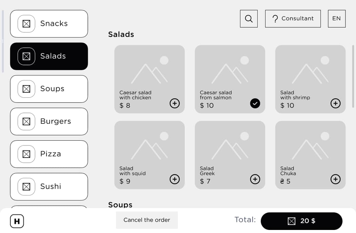The image size is (356, 233).
Task: Click the H home logo icon
Action: pos(17,221)
